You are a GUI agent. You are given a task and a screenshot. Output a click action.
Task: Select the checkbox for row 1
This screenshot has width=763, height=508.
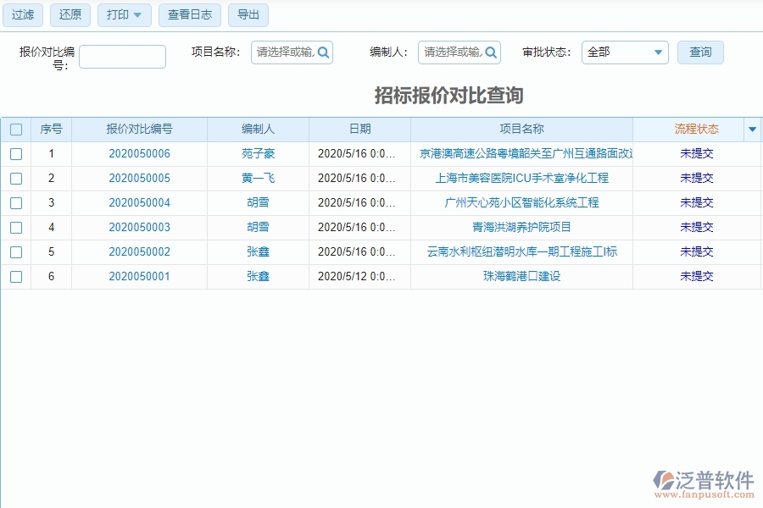[16, 153]
